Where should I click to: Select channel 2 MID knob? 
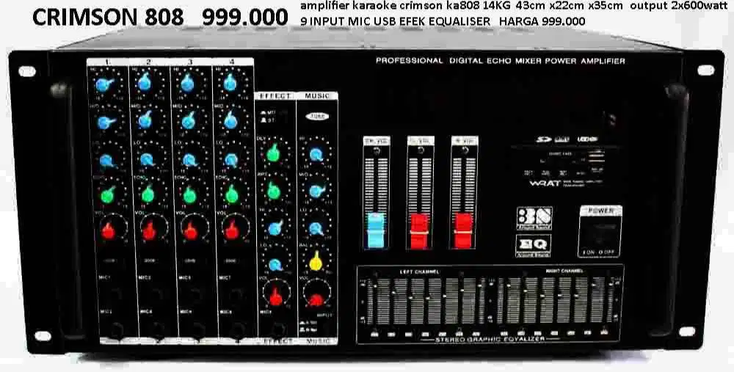click(x=145, y=120)
